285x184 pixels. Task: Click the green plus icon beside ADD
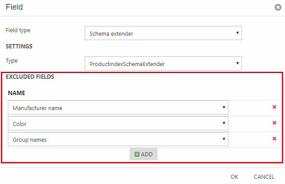point(137,154)
